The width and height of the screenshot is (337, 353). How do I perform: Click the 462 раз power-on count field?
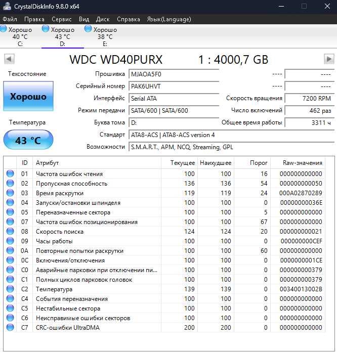(x=310, y=111)
